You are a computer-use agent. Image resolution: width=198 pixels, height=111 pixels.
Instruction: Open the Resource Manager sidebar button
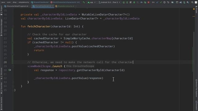pyautogui.click(x=1, y=27)
